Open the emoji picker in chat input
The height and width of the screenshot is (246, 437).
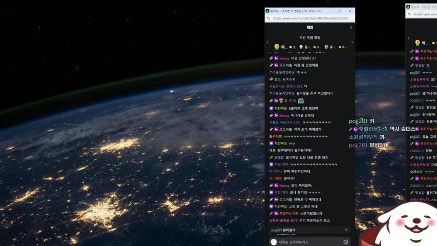pos(346,242)
